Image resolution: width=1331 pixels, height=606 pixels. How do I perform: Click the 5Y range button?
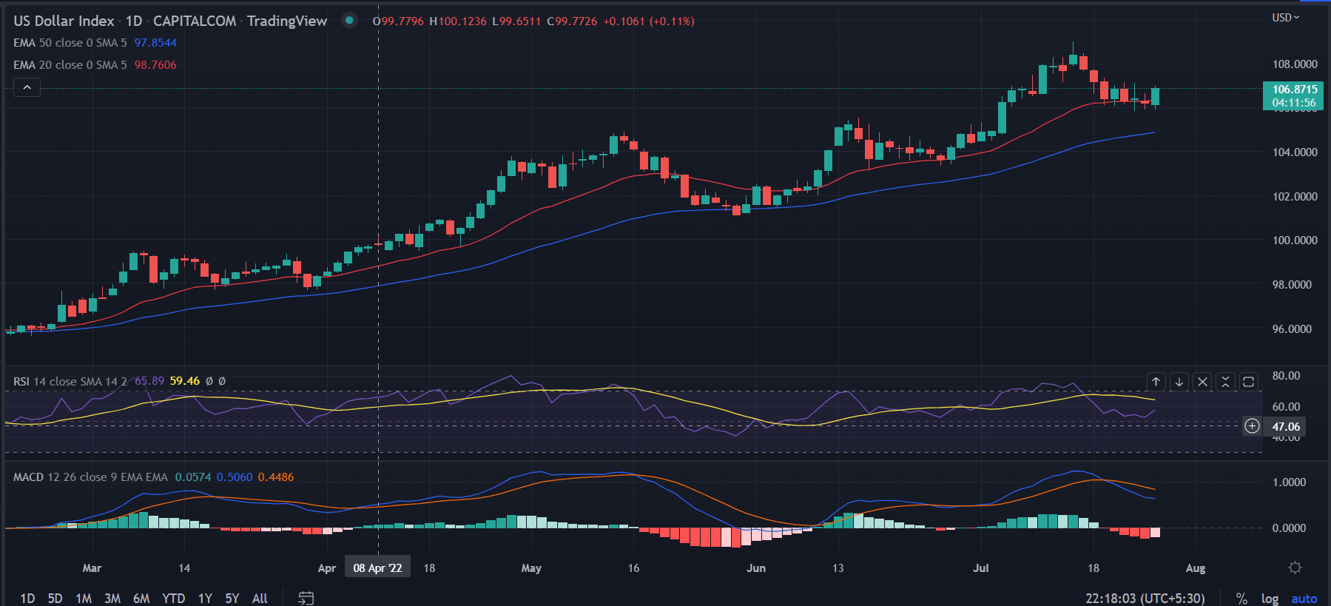232,599
